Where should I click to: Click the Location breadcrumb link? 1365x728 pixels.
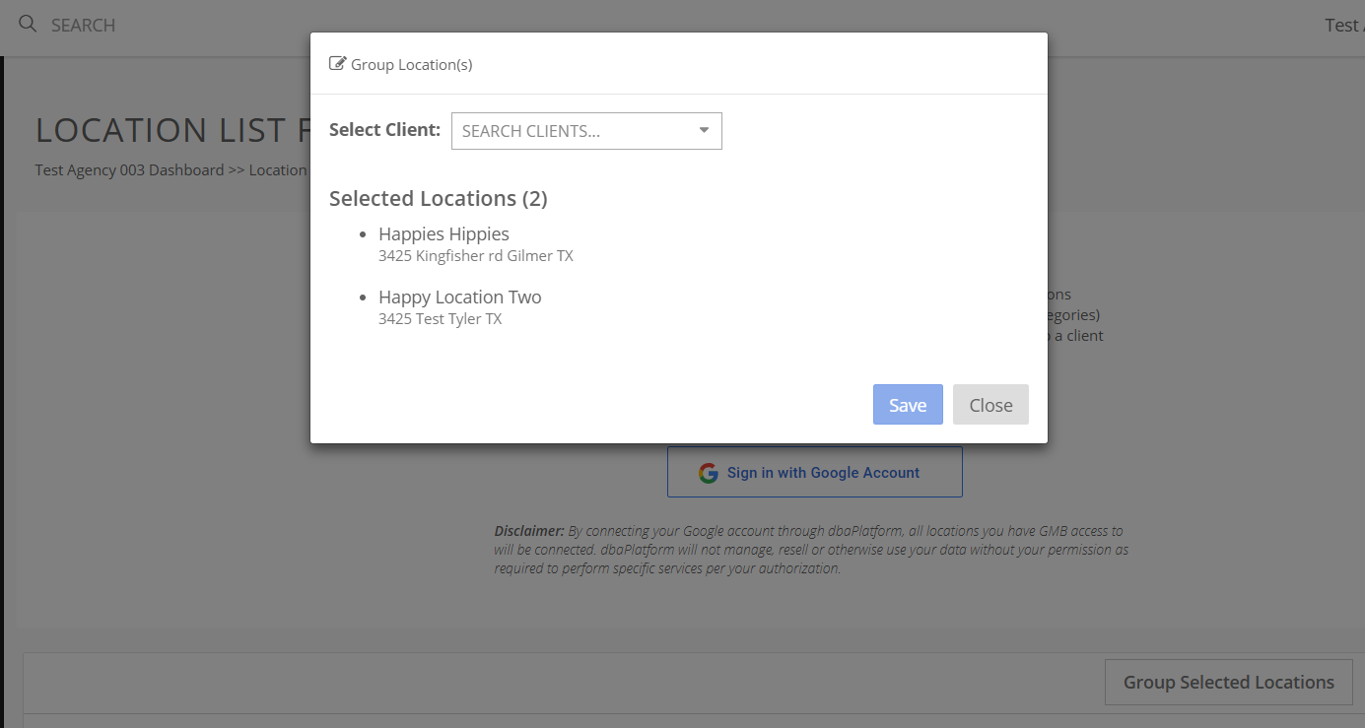point(278,170)
